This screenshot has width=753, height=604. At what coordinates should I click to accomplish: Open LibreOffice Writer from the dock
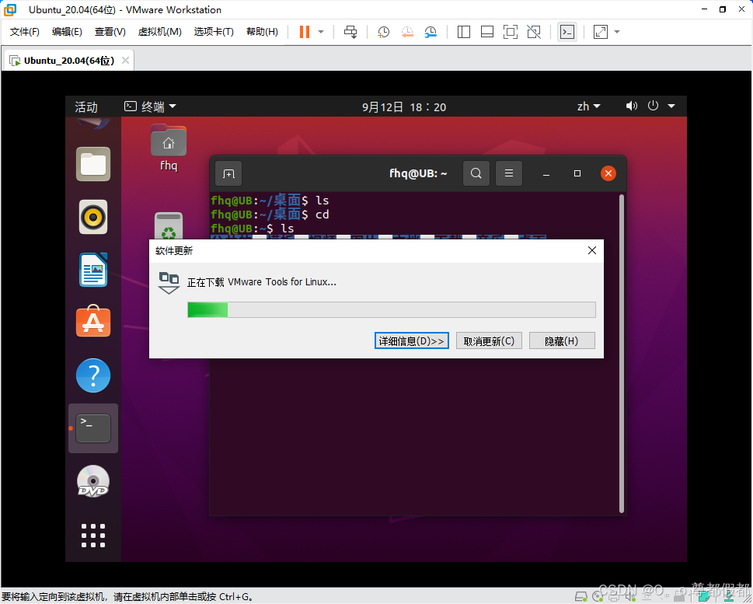click(x=93, y=270)
